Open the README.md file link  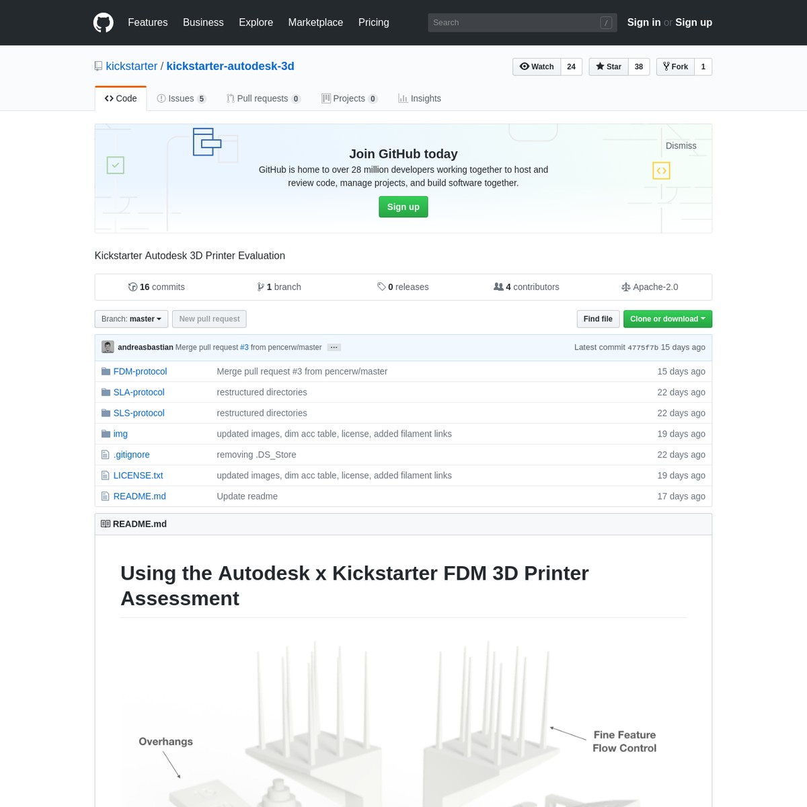click(x=140, y=496)
